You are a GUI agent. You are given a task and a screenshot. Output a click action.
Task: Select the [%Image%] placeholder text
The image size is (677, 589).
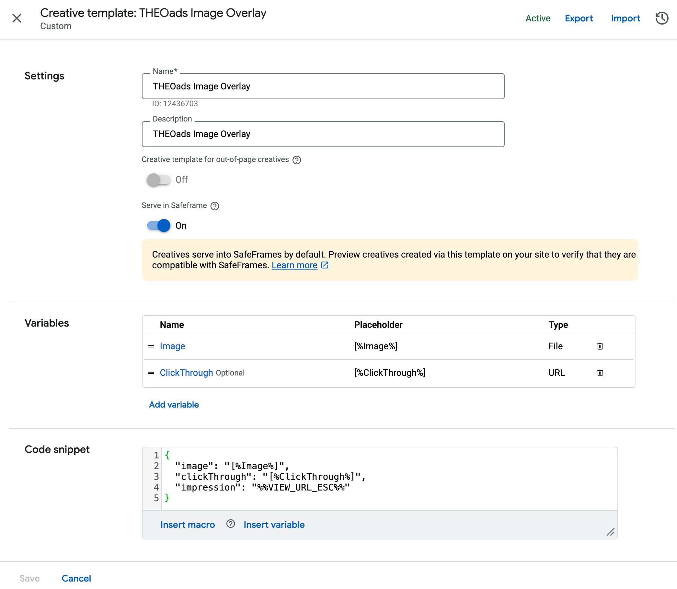[376, 346]
